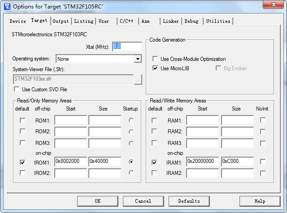Select ROM1 Startup radio button

pos(131,120)
